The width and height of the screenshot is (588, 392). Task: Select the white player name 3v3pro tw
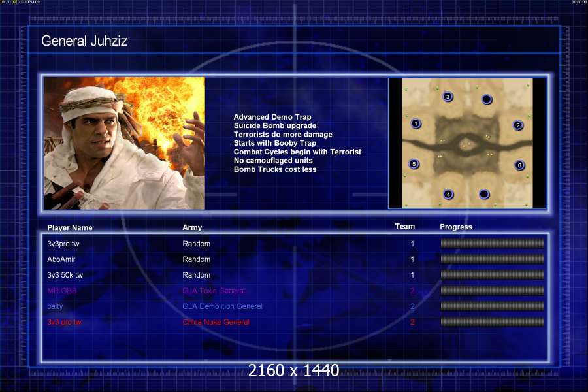click(63, 244)
